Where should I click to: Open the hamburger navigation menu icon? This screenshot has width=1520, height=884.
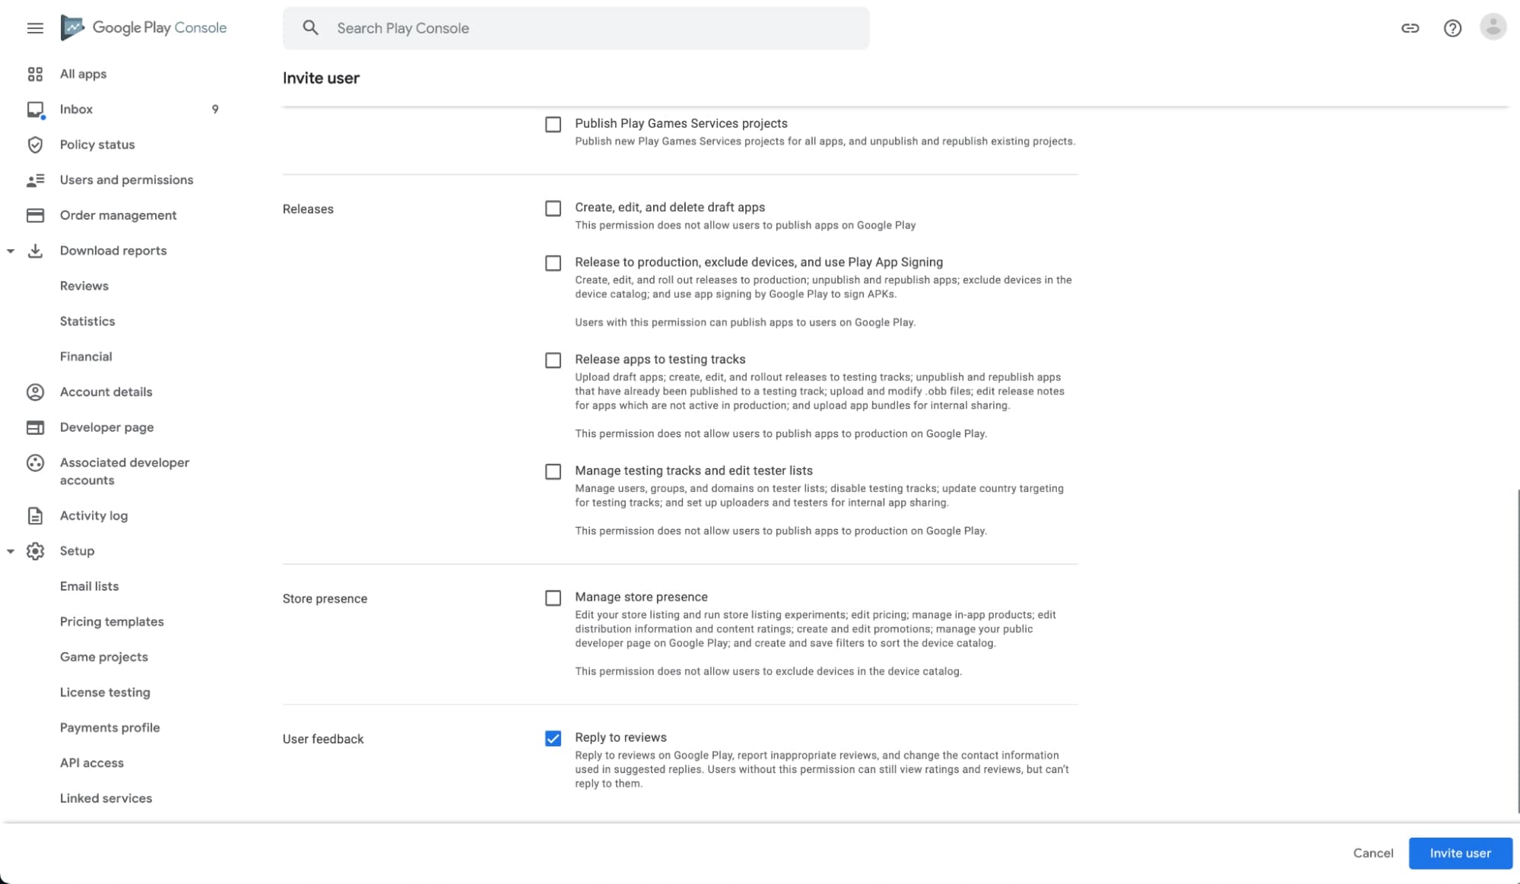(x=35, y=28)
